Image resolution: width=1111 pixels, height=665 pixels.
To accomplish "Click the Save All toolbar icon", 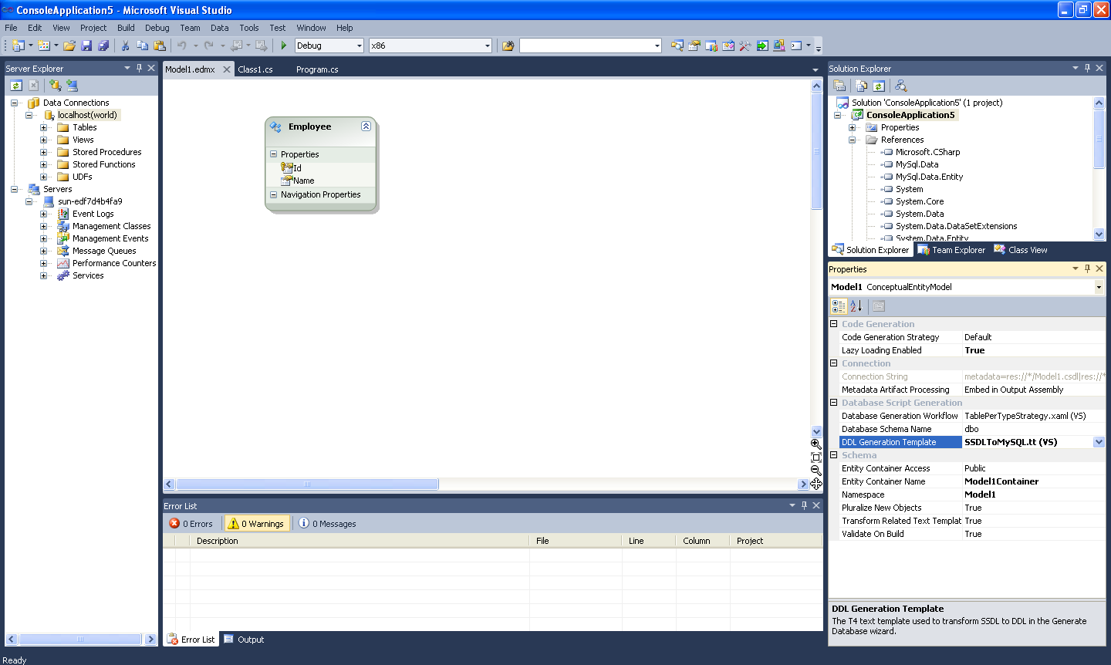I will [104, 45].
